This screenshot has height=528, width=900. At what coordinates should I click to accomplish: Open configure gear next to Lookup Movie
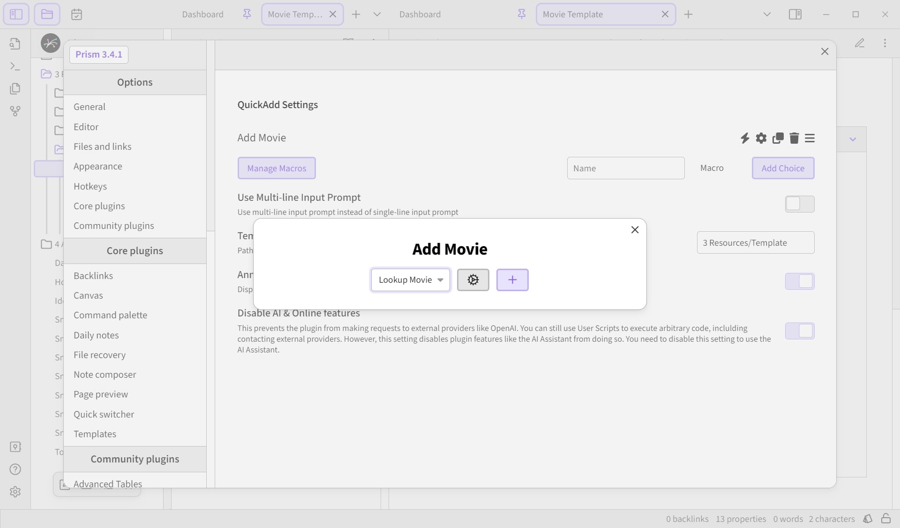point(473,280)
